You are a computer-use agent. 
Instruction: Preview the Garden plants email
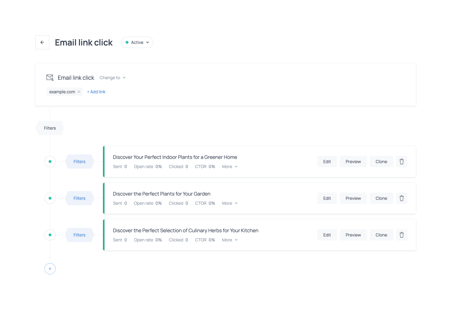353,198
